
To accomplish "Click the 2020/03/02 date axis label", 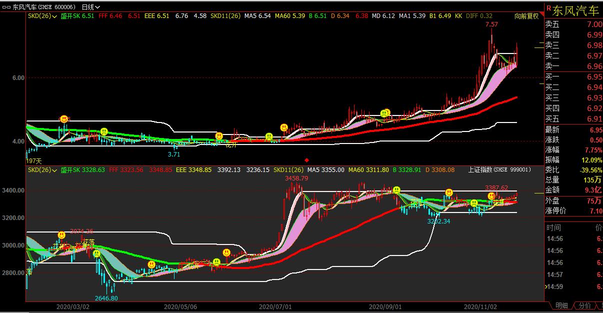I will point(73,306).
